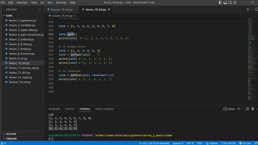Create a new terminal with plus icon

click(239, 109)
